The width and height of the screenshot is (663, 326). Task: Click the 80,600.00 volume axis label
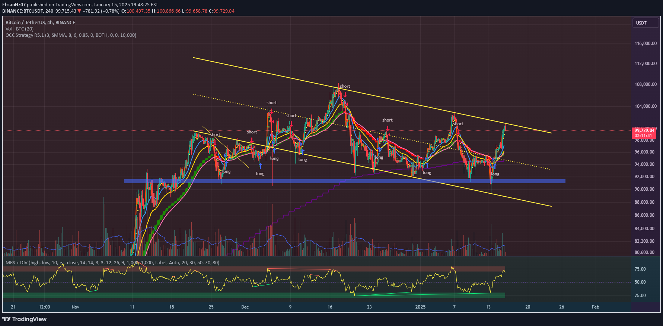point(644,252)
